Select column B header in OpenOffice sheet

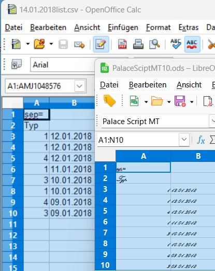click(73, 103)
